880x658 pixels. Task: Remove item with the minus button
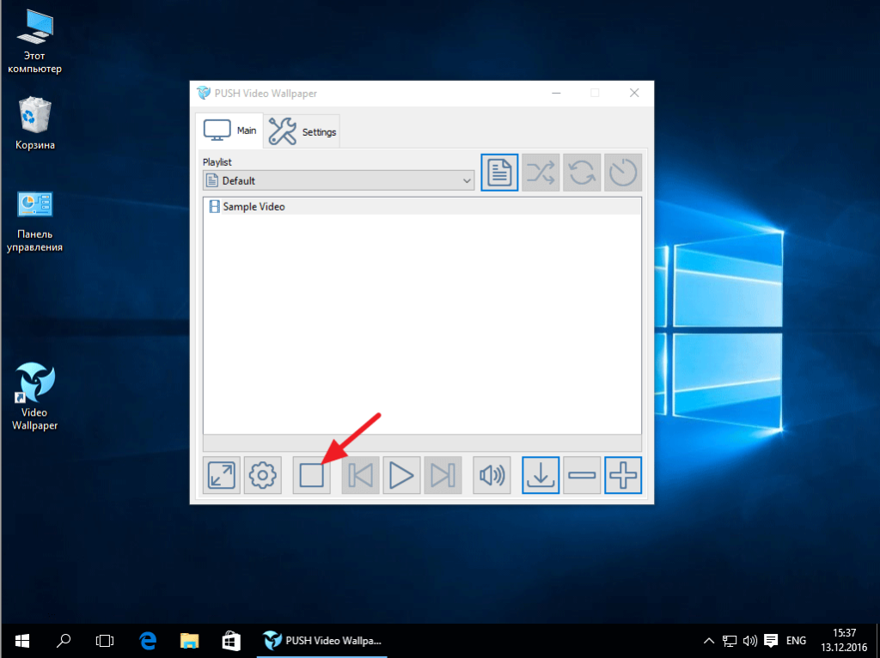pos(583,475)
